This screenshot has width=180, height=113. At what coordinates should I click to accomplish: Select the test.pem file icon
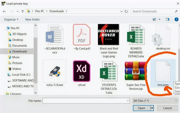coord(163,71)
